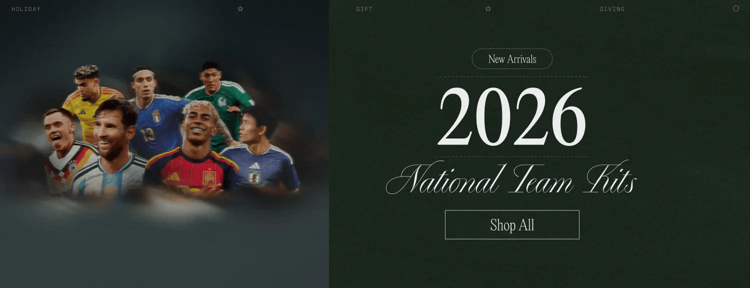750x288 pixels.
Task: Click the Germany crest on the white jersey
Action: pyautogui.click(x=73, y=166)
